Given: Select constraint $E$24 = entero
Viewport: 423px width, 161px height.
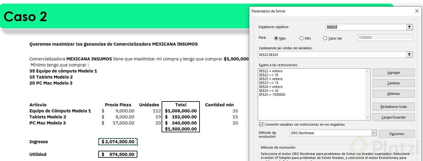Looking at the screenshot, I should (x=271, y=87).
